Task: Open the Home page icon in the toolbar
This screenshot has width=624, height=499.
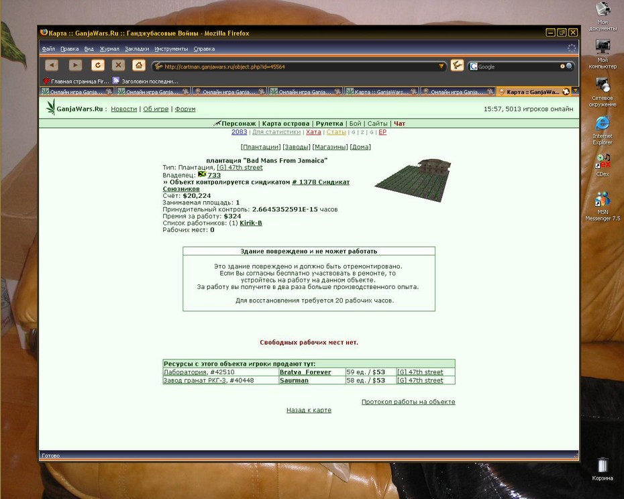Action: (138, 65)
